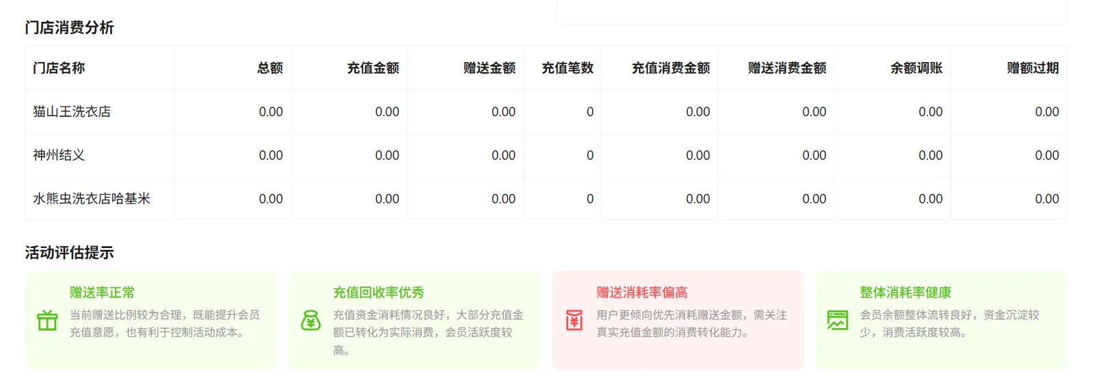Image resolution: width=1095 pixels, height=386 pixels.
Task: Click 余额调账 value in 神州结义 row
Action: click(x=931, y=155)
